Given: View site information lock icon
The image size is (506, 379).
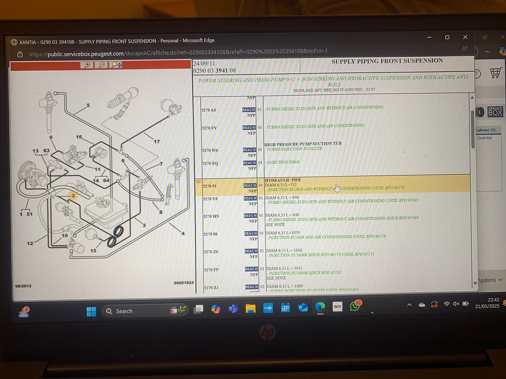Looking at the screenshot, I should (x=20, y=54).
